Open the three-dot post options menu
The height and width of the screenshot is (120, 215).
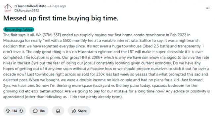[x=207, y=8]
